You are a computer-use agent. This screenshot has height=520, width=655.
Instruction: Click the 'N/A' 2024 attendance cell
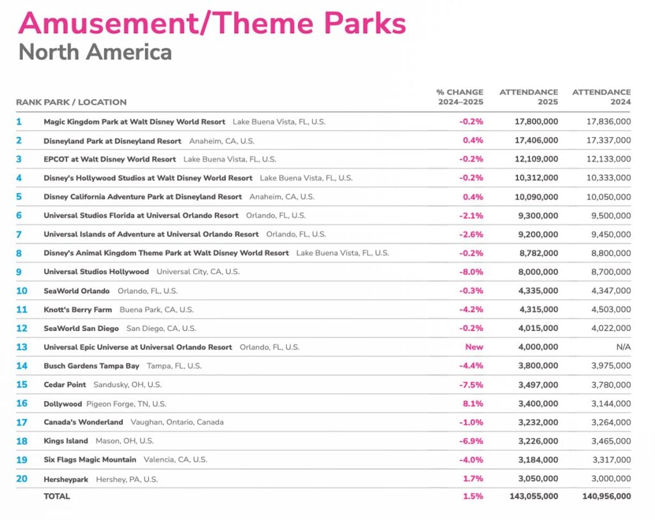click(623, 348)
